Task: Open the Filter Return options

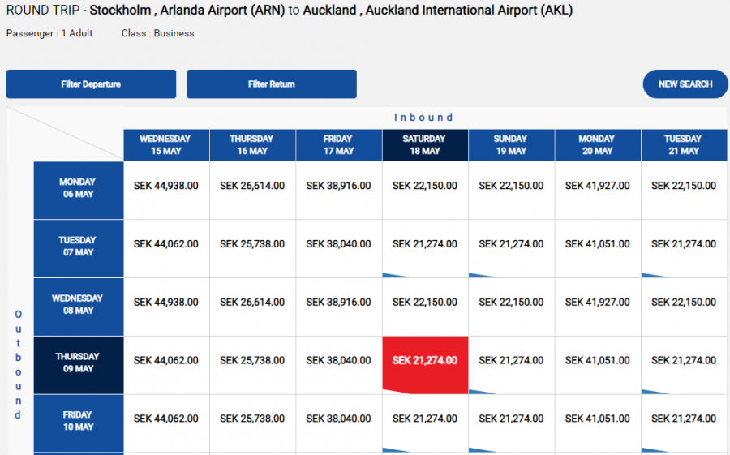Action: click(x=272, y=84)
